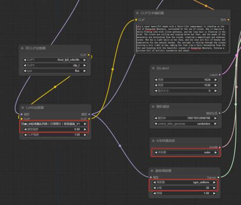Click the Sigmas output port on the scheduler node

coord(219,177)
